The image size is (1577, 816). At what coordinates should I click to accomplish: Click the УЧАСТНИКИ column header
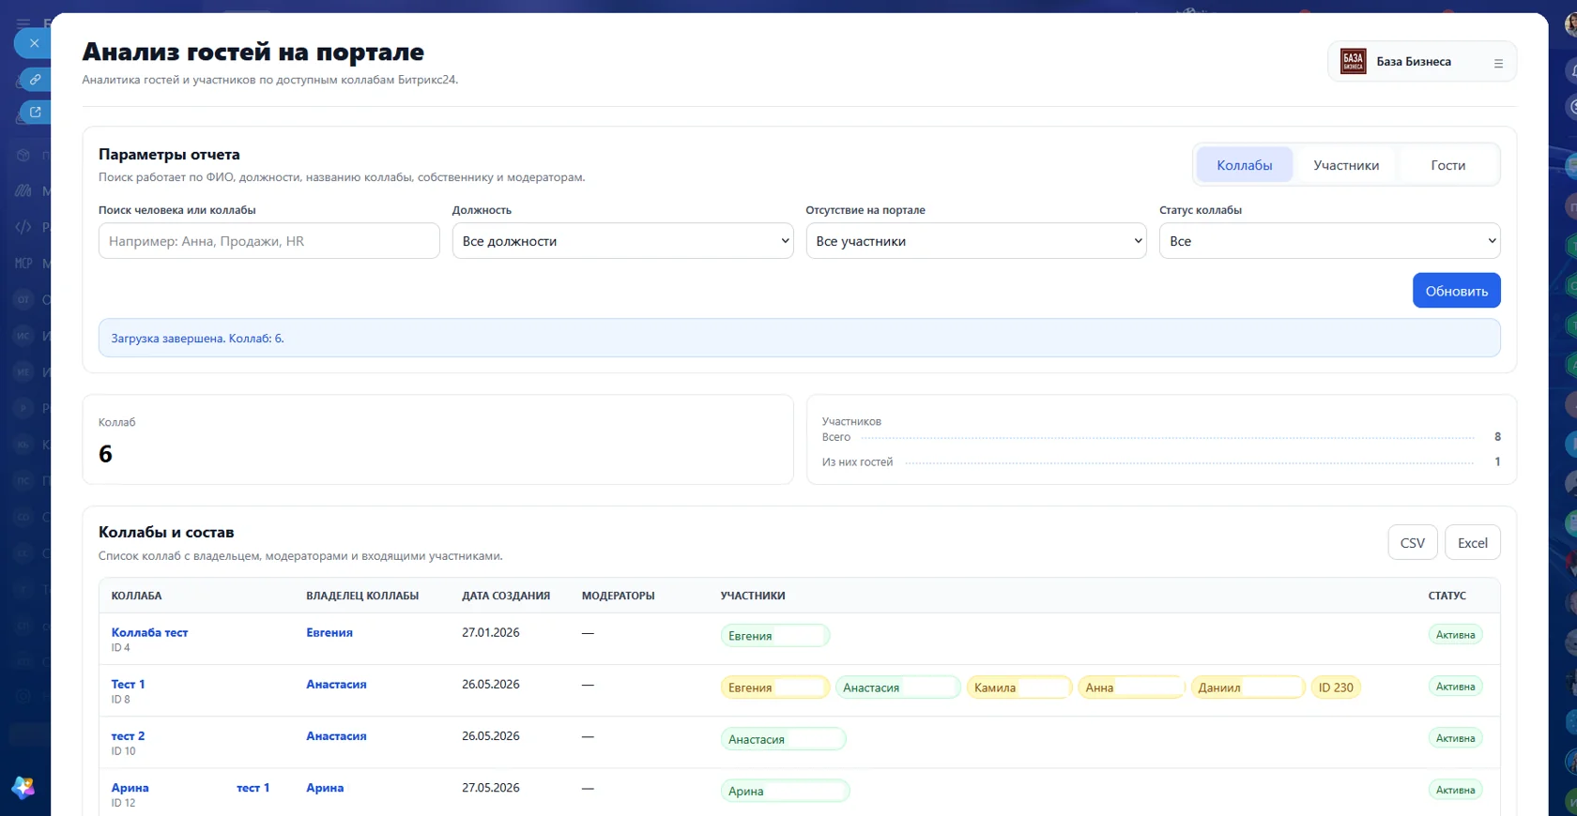point(753,596)
